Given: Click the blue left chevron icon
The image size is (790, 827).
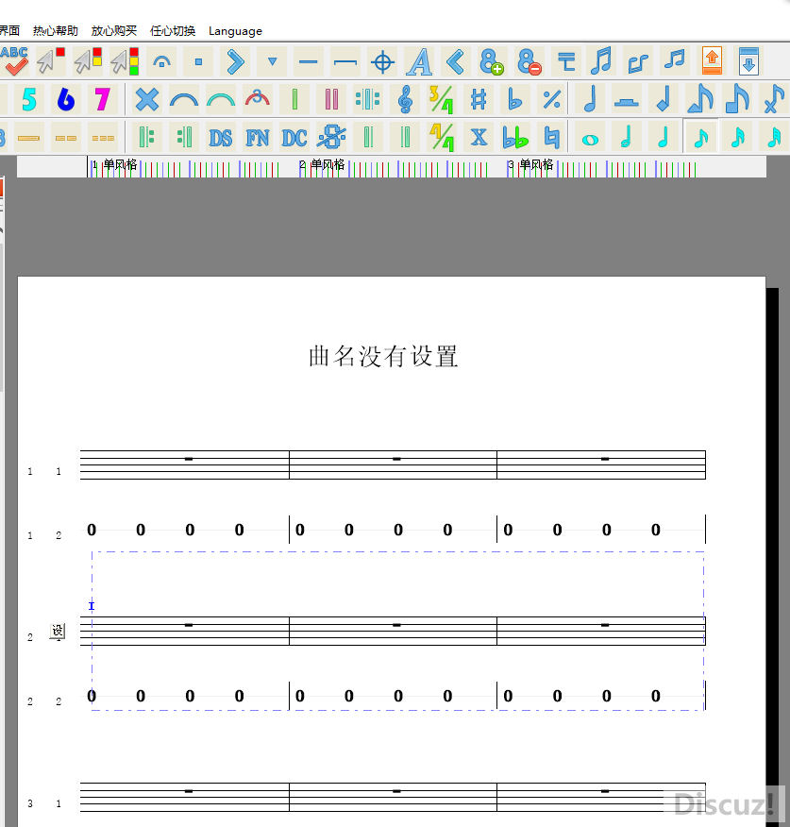Looking at the screenshot, I should coord(455,61).
